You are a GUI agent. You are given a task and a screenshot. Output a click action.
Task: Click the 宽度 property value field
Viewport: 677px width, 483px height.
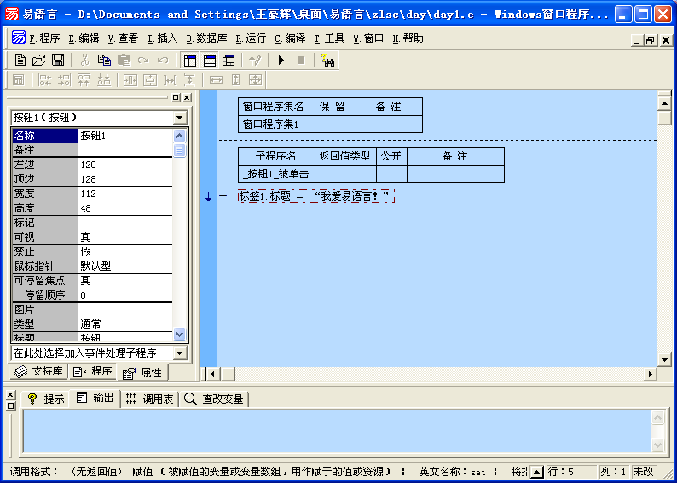tap(124, 194)
